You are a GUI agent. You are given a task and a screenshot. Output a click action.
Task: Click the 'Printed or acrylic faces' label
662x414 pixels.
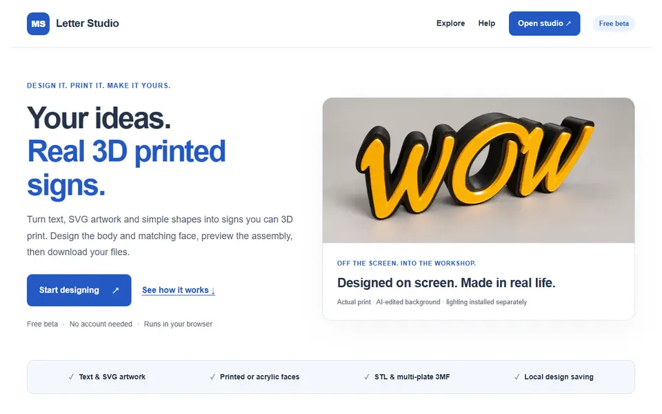[x=260, y=377]
